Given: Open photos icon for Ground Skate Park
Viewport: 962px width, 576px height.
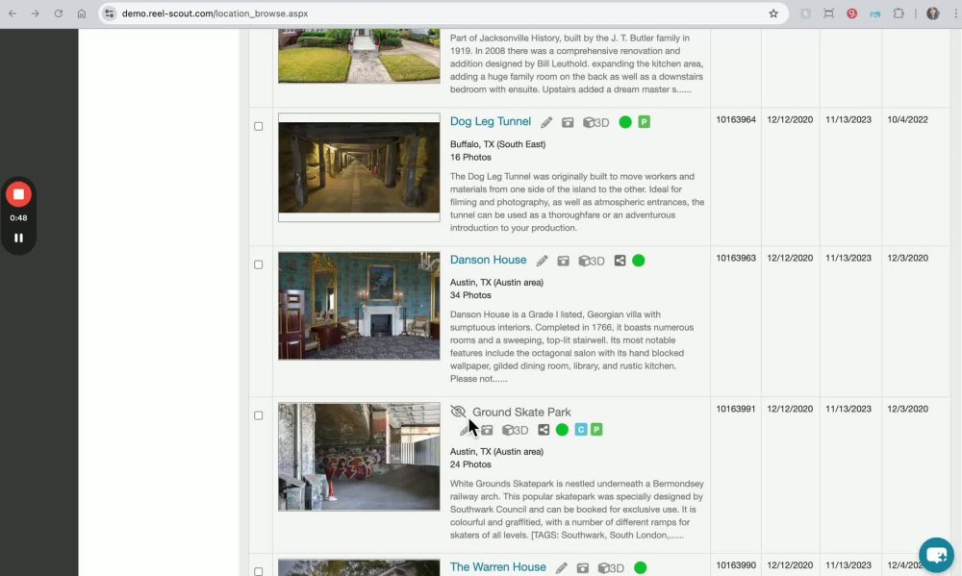Looking at the screenshot, I should [x=487, y=430].
